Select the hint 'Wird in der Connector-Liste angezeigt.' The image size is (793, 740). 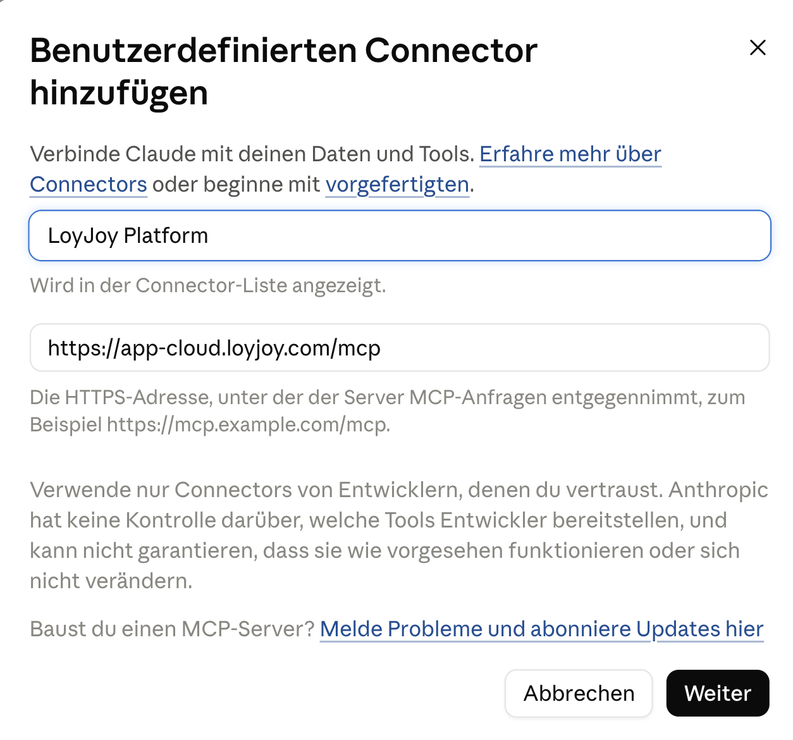coord(208,285)
